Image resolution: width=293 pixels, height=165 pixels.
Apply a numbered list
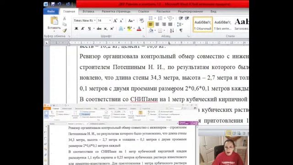(x=160, y=18)
